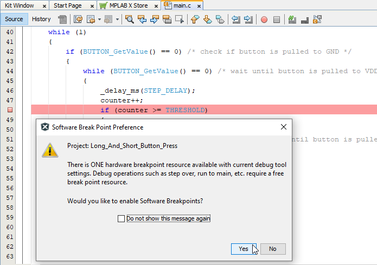377x265 pixels.
Task: Click Shift Line Left icon
Action: tap(236, 20)
